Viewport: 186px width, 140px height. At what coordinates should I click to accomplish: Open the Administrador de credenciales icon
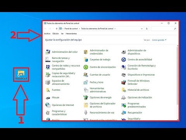[86, 52]
